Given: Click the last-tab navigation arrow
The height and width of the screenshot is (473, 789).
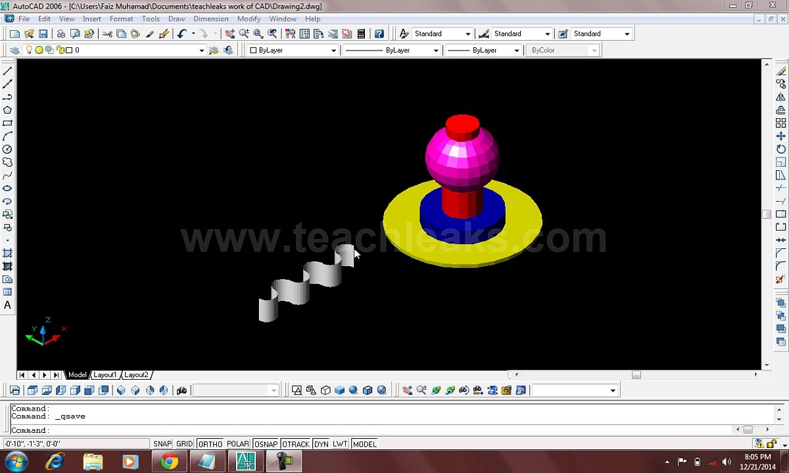Looking at the screenshot, I should [57, 375].
